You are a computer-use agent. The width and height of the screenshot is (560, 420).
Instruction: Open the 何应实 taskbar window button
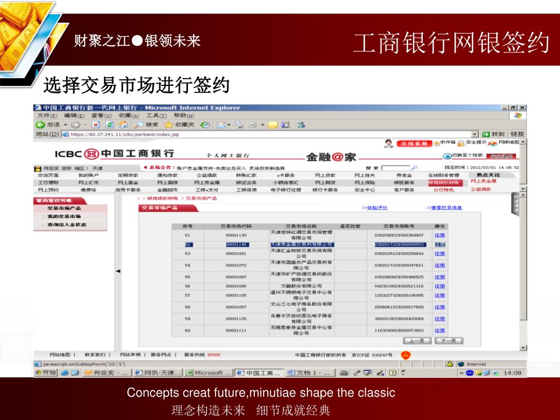pyautogui.click(x=107, y=373)
